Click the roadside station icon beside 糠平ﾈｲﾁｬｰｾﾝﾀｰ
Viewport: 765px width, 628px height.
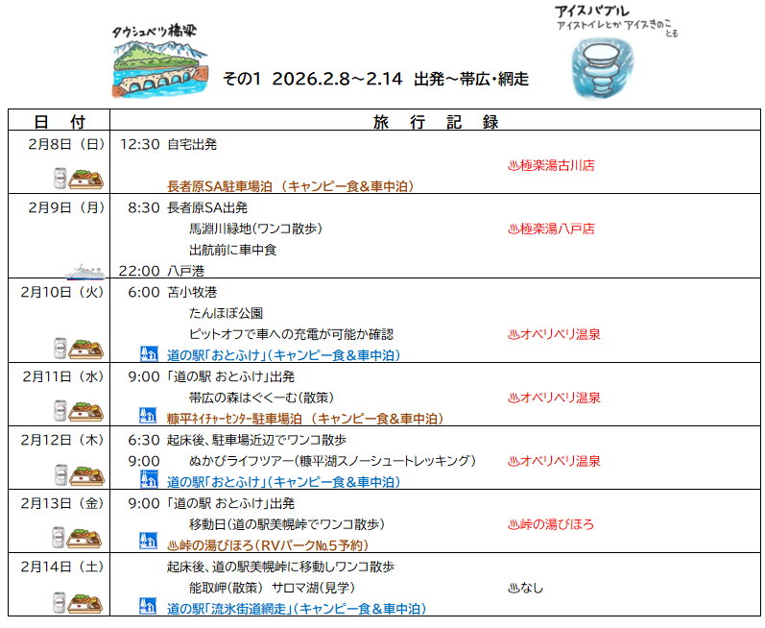149,418
